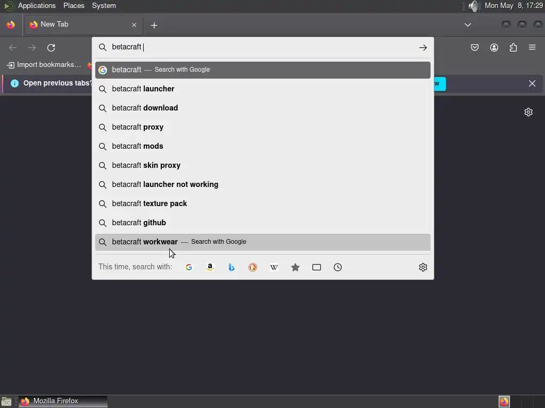Screen dimensions: 545x408
Task: Choose betacraft launcher suggestion
Action: pyautogui.click(x=263, y=89)
